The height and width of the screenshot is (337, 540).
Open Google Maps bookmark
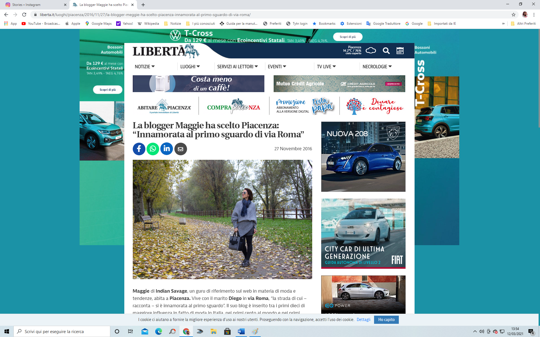pos(98,24)
